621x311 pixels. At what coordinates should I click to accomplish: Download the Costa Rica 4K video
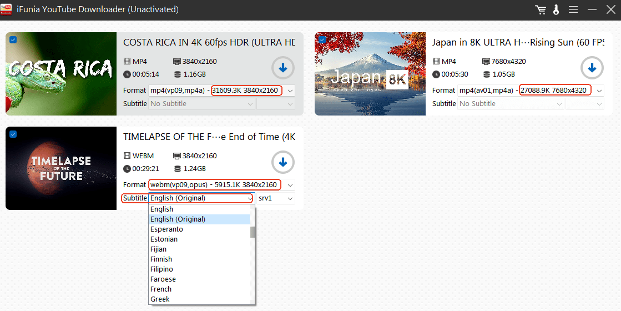[x=283, y=68]
